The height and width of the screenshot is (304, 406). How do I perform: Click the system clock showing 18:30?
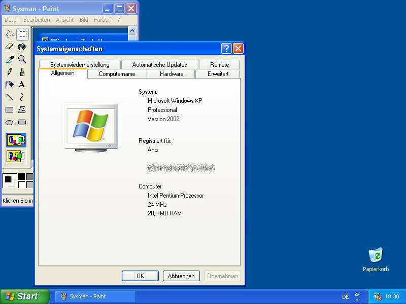pyautogui.click(x=392, y=296)
